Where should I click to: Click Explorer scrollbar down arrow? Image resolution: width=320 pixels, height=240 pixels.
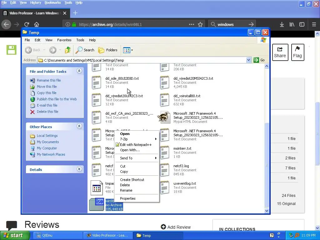click(267, 211)
